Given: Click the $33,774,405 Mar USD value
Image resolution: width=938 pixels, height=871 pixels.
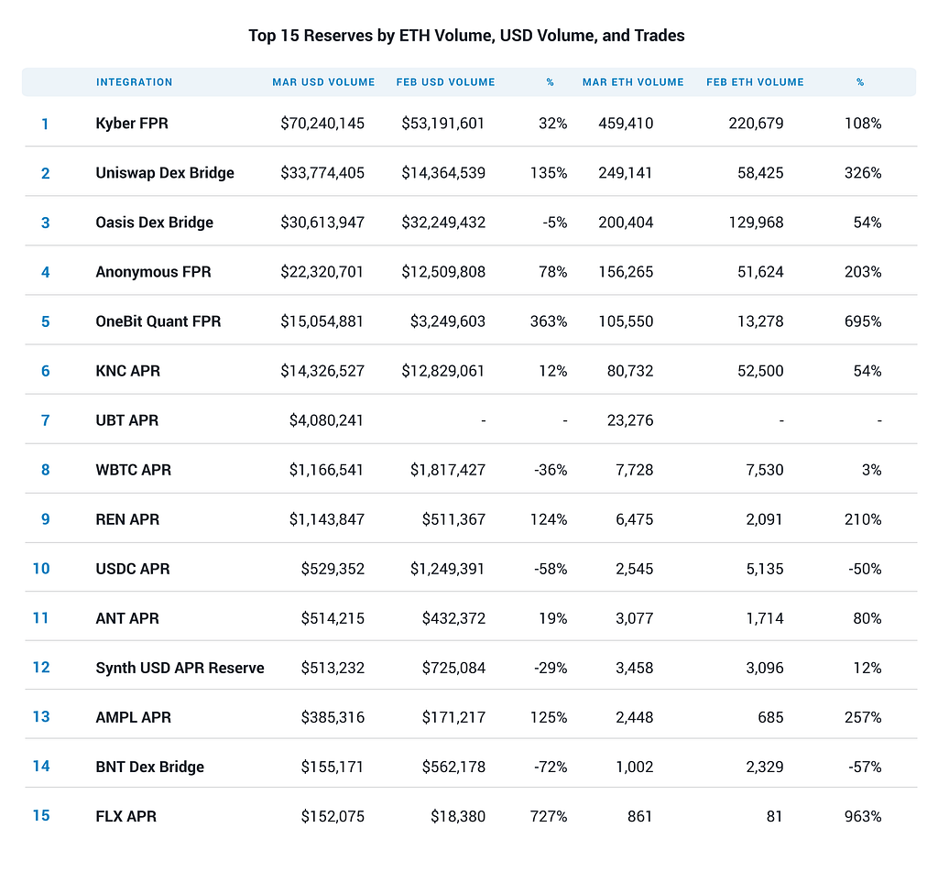Looking at the screenshot, I should point(322,173).
